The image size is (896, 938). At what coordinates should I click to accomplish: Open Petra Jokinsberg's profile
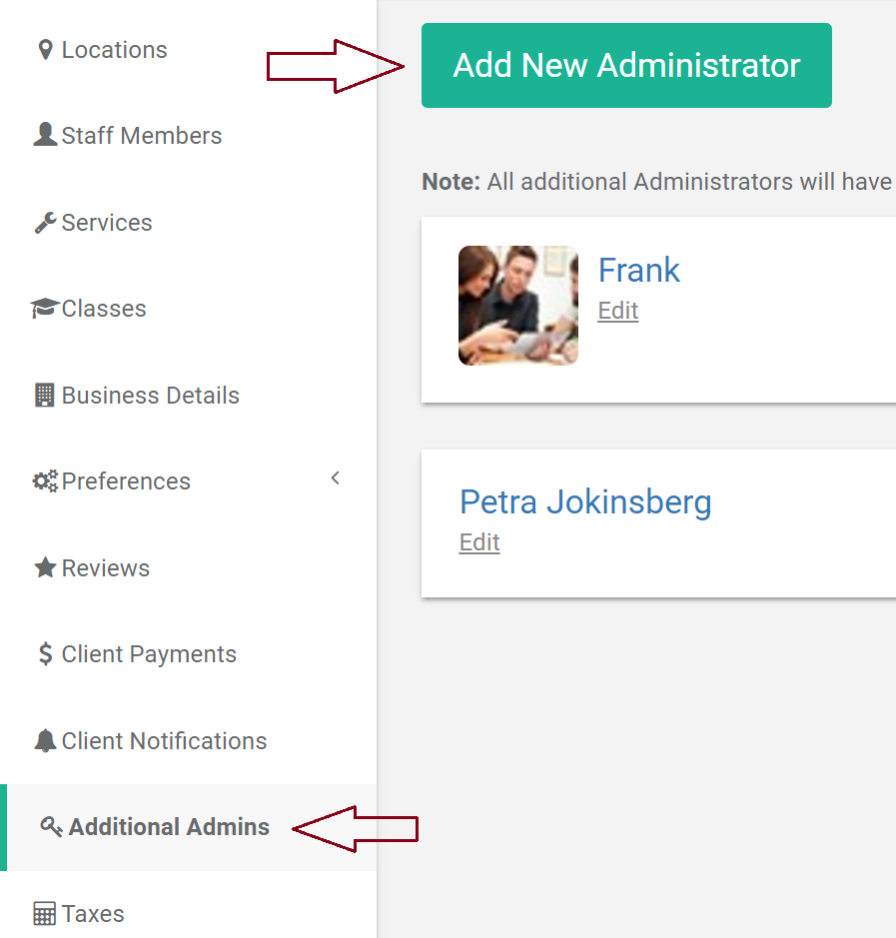(x=585, y=501)
